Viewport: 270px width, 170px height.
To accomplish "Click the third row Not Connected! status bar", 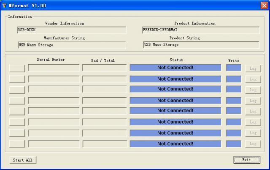I will [175, 89].
